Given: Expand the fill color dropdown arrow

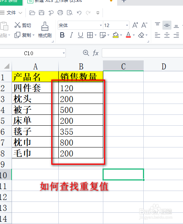Looking at the screenshot, I should click(121, 35).
